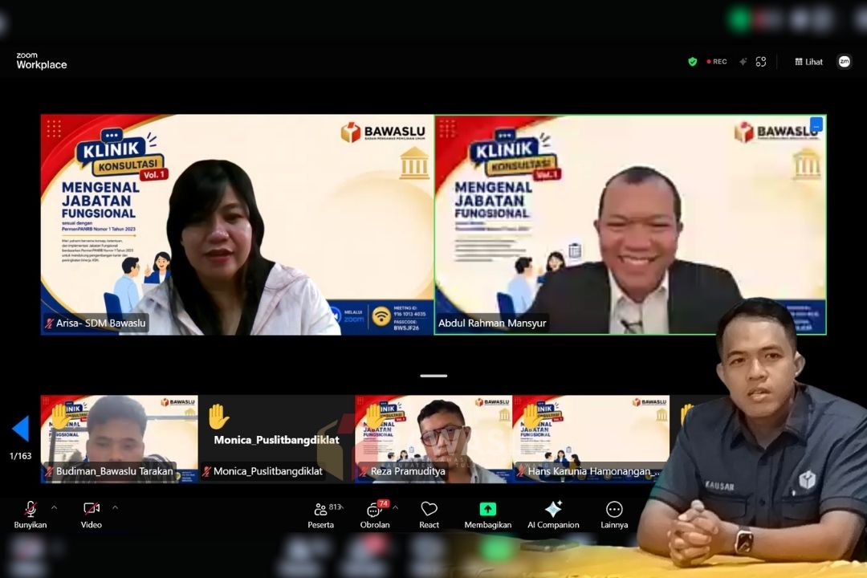The height and width of the screenshot is (578, 867).
Task: Click the divider handle between the video rows
Action: pos(433,376)
